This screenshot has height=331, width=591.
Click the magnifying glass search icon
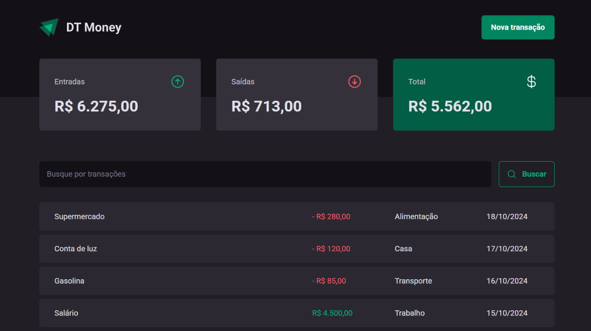click(512, 174)
